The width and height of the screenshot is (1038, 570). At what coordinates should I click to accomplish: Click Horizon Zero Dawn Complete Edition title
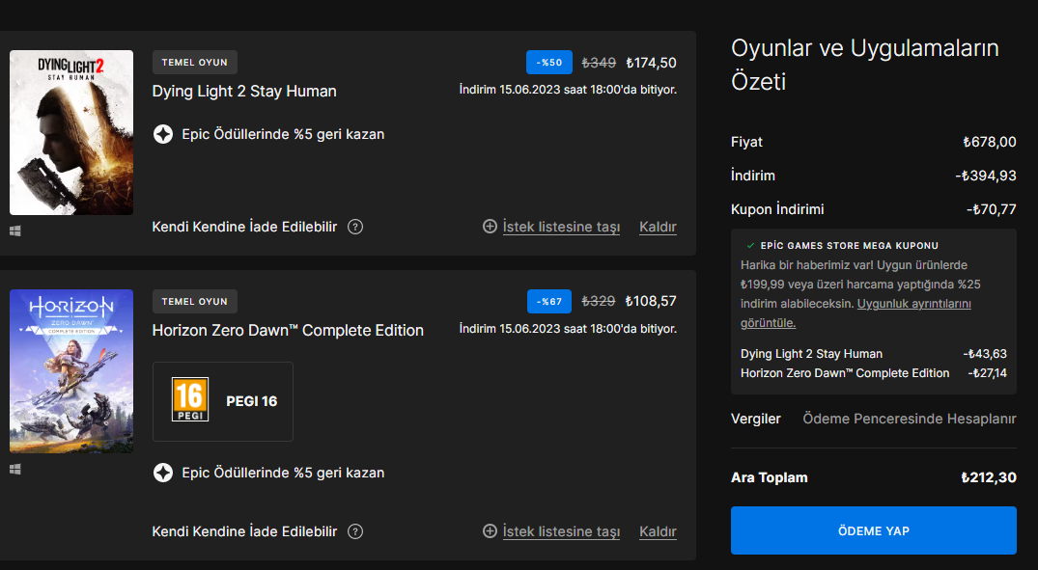(x=288, y=331)
